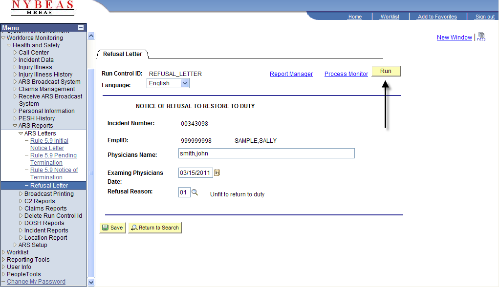Click the Run button
This screenshot has width=499, height=287.
point(386,71)
